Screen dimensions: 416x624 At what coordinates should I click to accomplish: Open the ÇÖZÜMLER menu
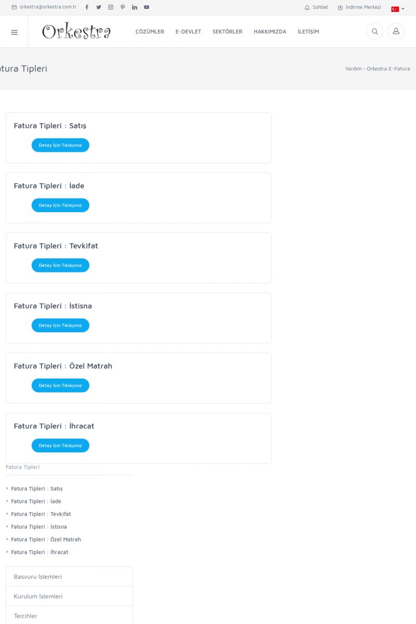click(x=150, y=32)
